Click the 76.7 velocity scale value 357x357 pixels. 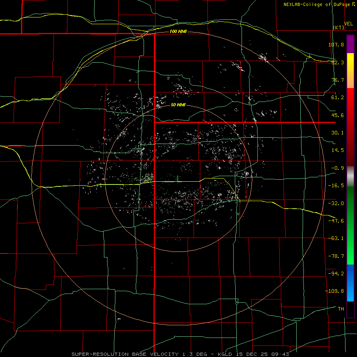338,80
